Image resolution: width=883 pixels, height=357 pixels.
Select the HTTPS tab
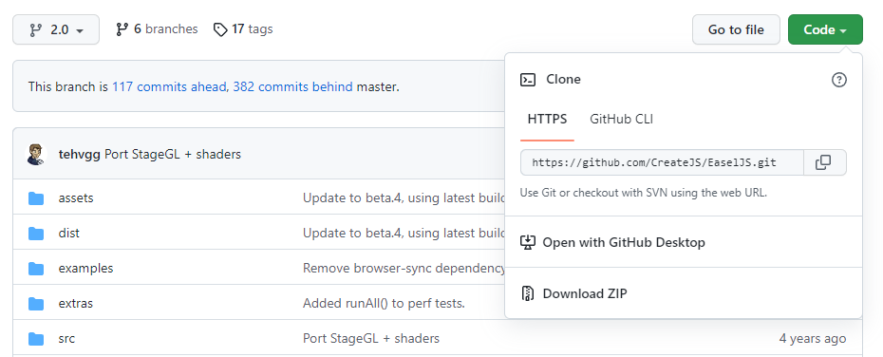pos(547,120)
